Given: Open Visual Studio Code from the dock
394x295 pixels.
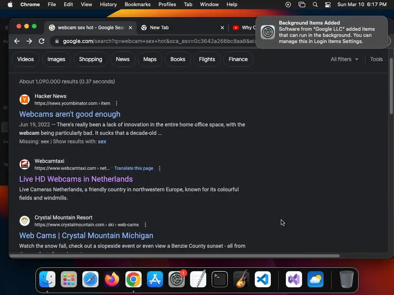Looking at the screenshot, I should 263,279.
